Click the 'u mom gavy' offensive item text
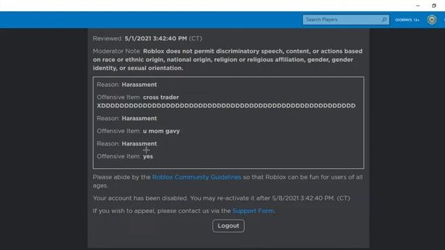 [x=161, y=131]
